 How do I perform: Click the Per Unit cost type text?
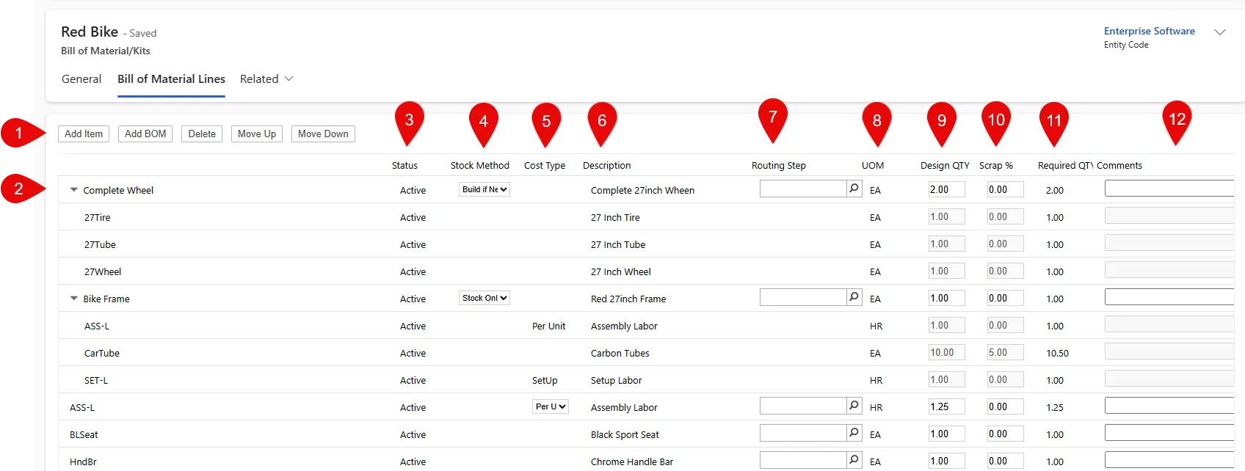pos(549,326)
